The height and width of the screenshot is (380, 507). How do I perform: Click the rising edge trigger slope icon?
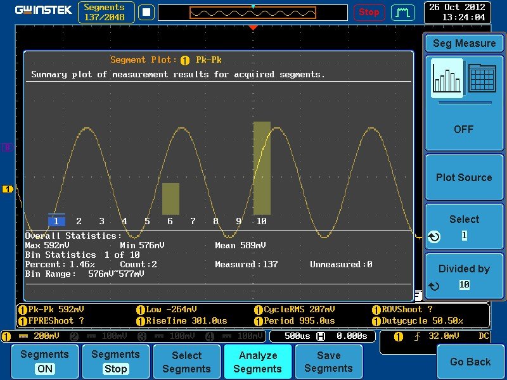417,336
